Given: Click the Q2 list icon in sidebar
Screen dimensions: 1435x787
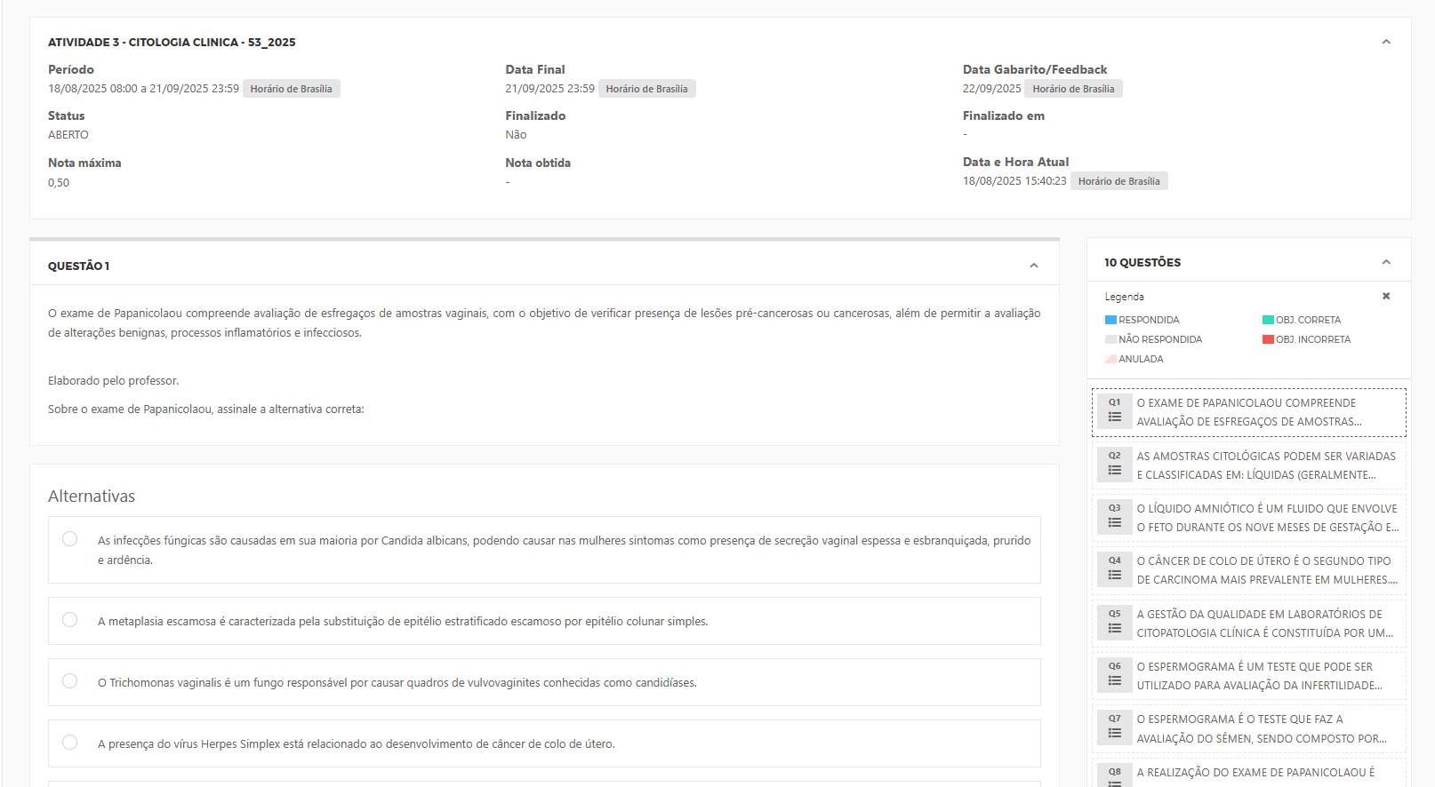Looking at the screenshot, I should point(1114,470).
